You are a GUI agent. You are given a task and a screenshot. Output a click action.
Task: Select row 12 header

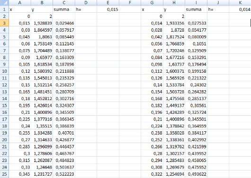click(x=4, y=85)
